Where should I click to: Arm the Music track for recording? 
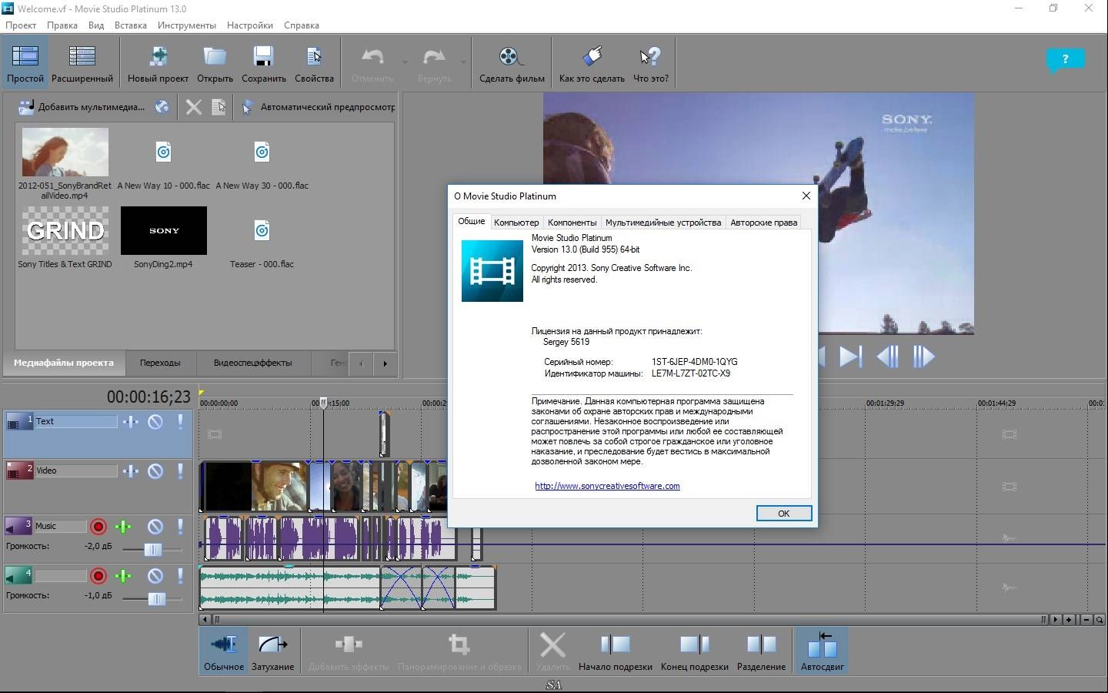click(98, 527)
